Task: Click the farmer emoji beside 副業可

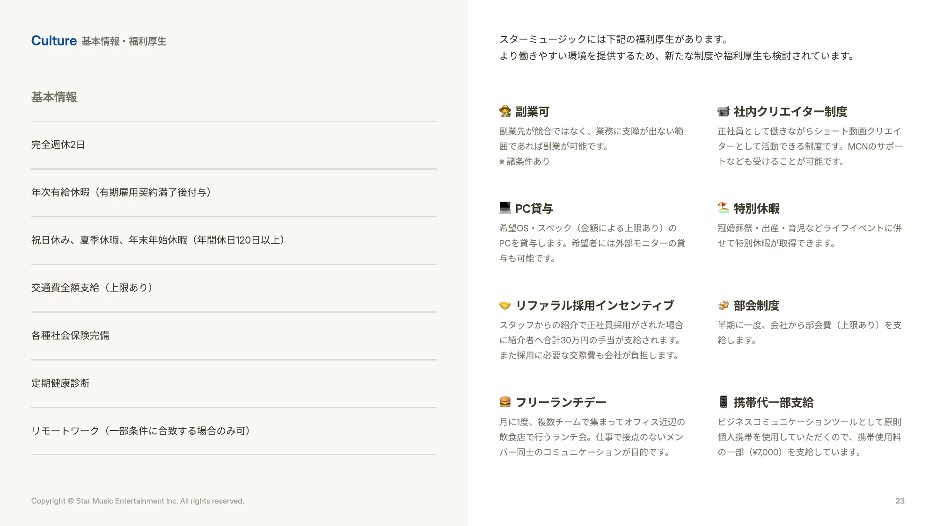Action: [x=505, y=111]
